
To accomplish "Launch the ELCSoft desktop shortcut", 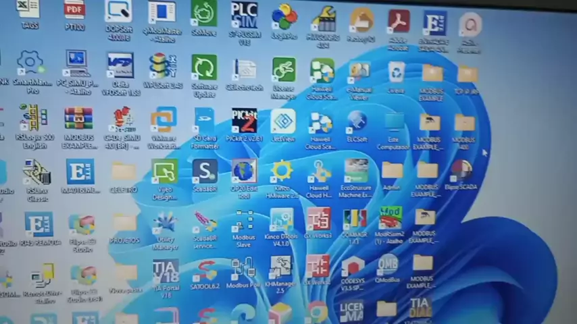I will (356, 122).
